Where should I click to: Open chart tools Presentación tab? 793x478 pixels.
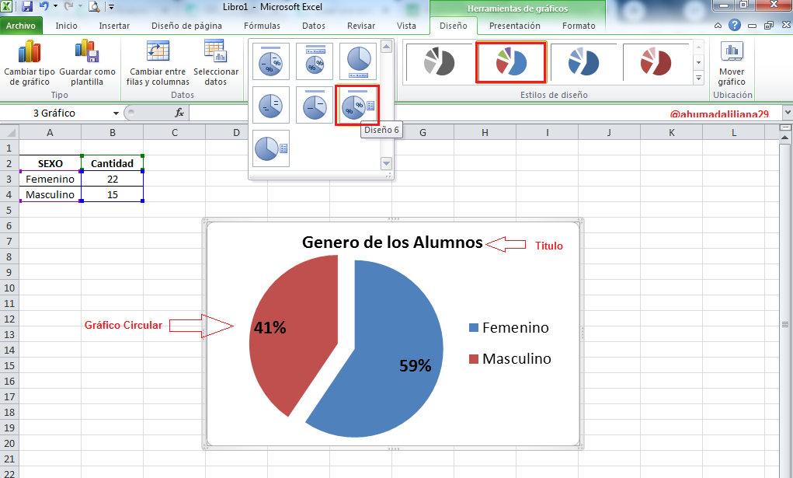[514, 26]
